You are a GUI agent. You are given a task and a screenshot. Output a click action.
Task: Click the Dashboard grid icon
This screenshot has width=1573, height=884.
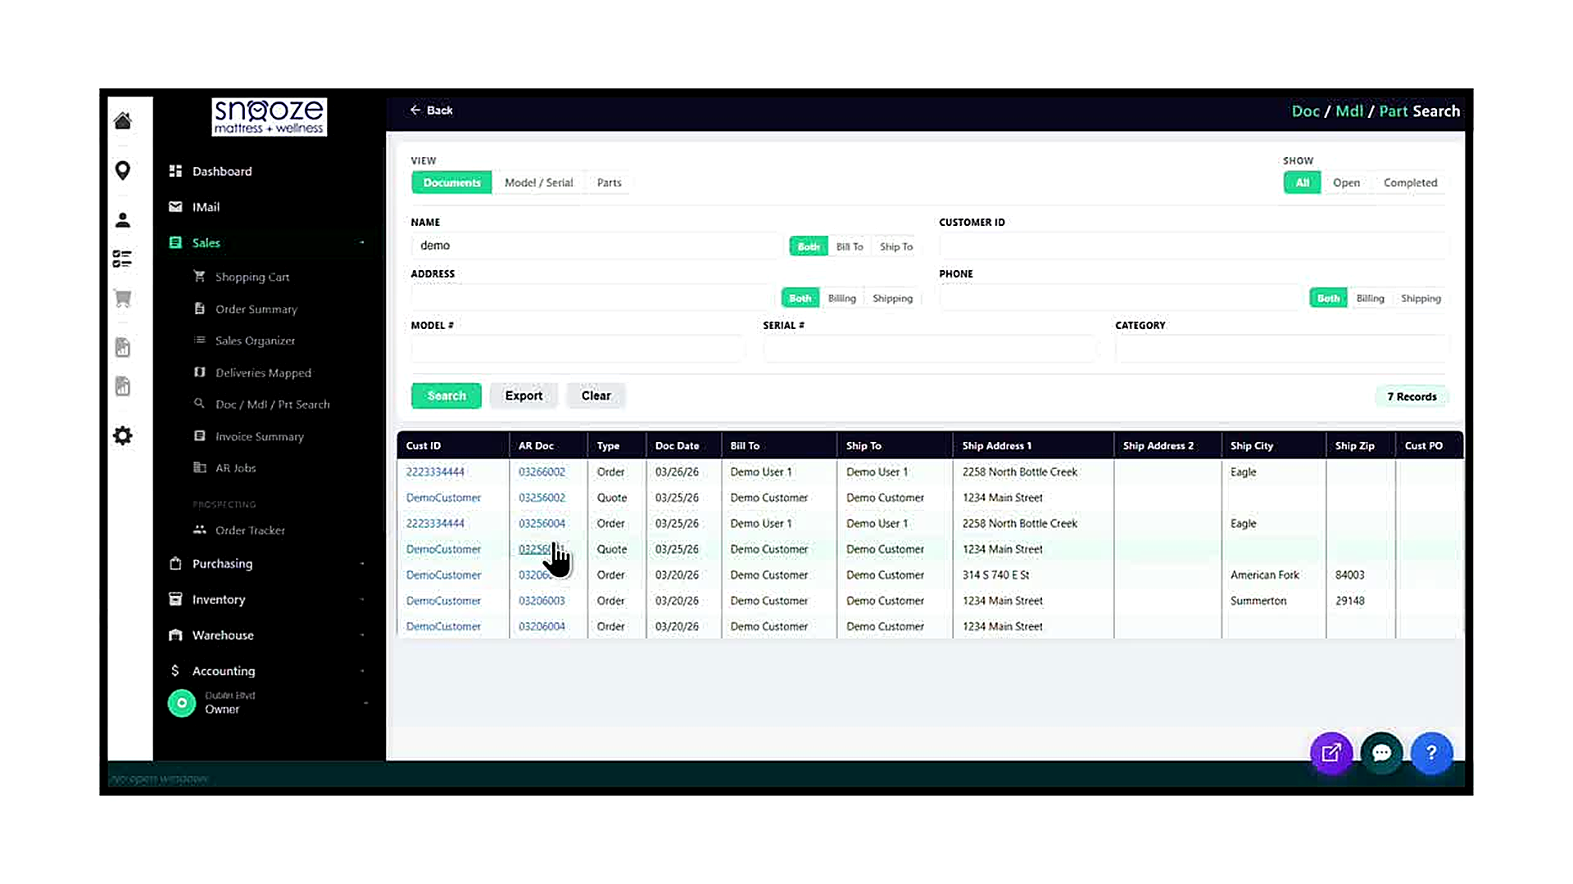175,171
